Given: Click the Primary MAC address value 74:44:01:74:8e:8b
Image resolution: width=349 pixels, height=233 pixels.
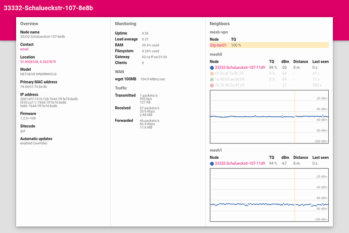Looking at the screenshot, I should 33,87.
